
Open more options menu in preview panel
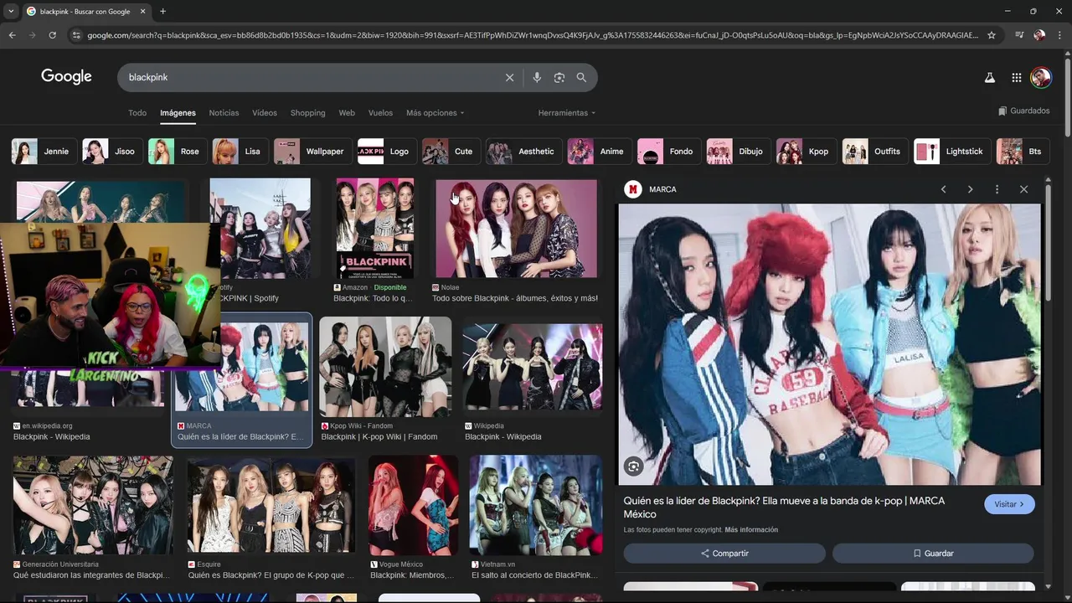[x=997, y=189]
